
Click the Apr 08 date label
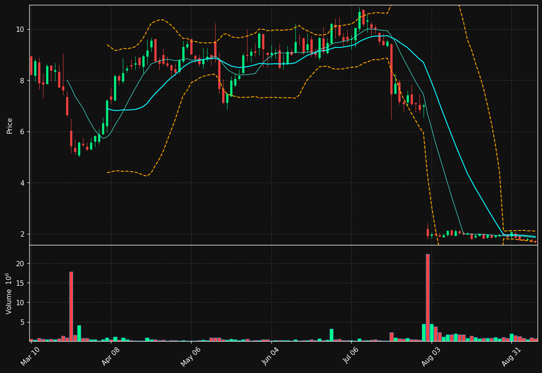point(111,356)
